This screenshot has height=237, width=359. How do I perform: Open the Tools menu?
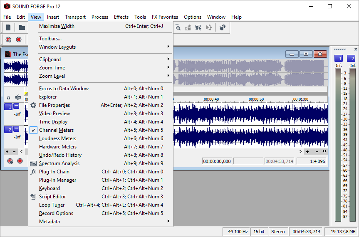click(x=140, y=17)
